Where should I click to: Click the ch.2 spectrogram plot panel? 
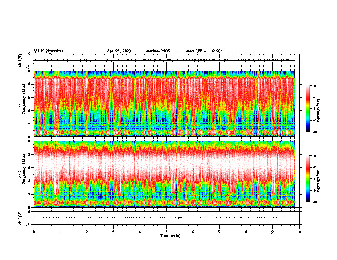pos(164,174)
